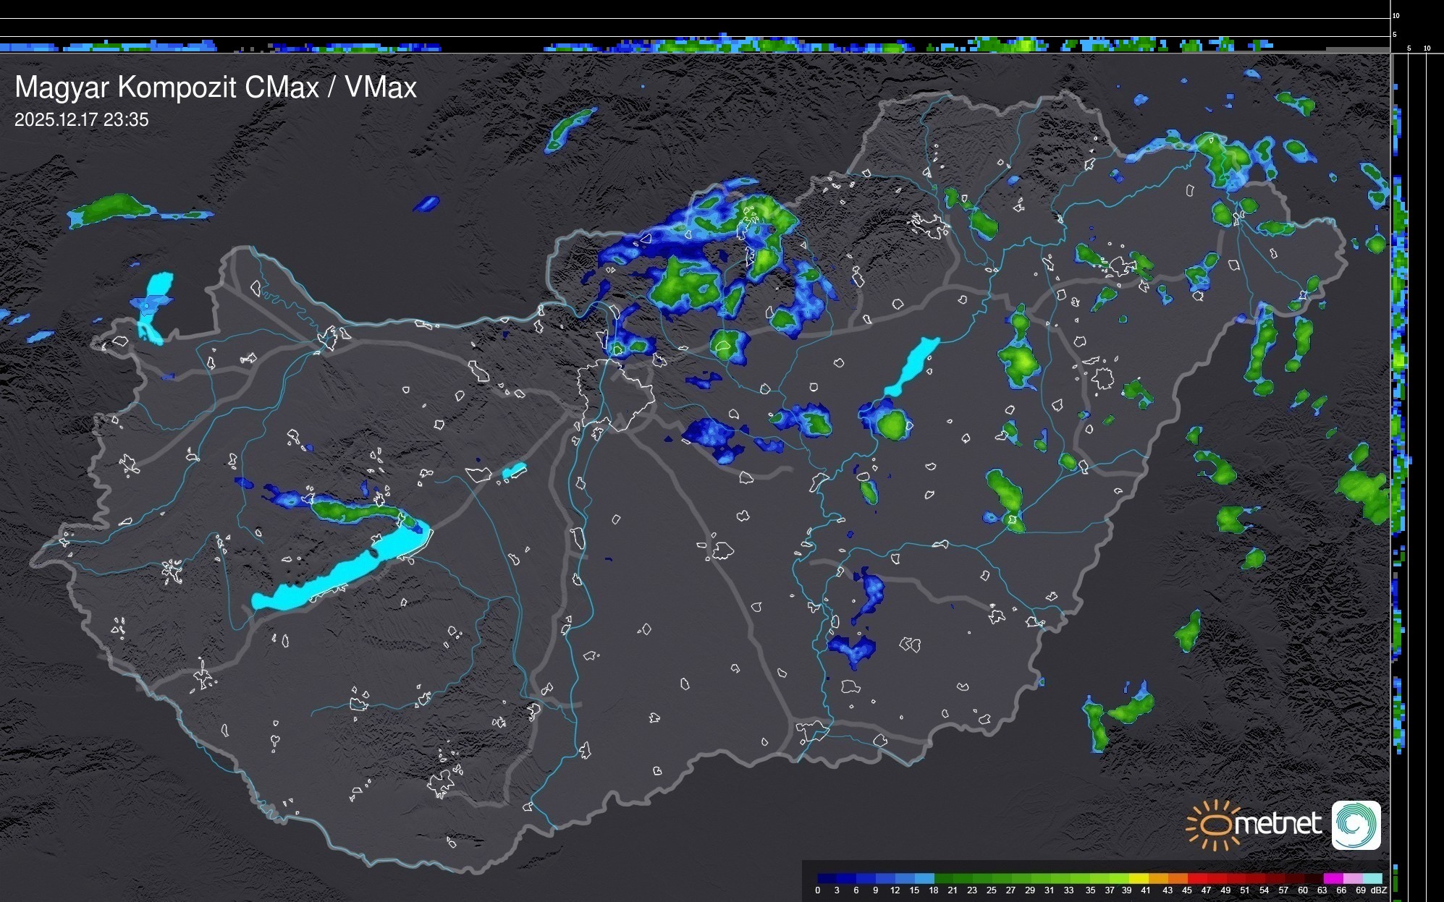
Task: Click the magenta 63 dBZ legend swatch
Action: [x=1332, y=879]
